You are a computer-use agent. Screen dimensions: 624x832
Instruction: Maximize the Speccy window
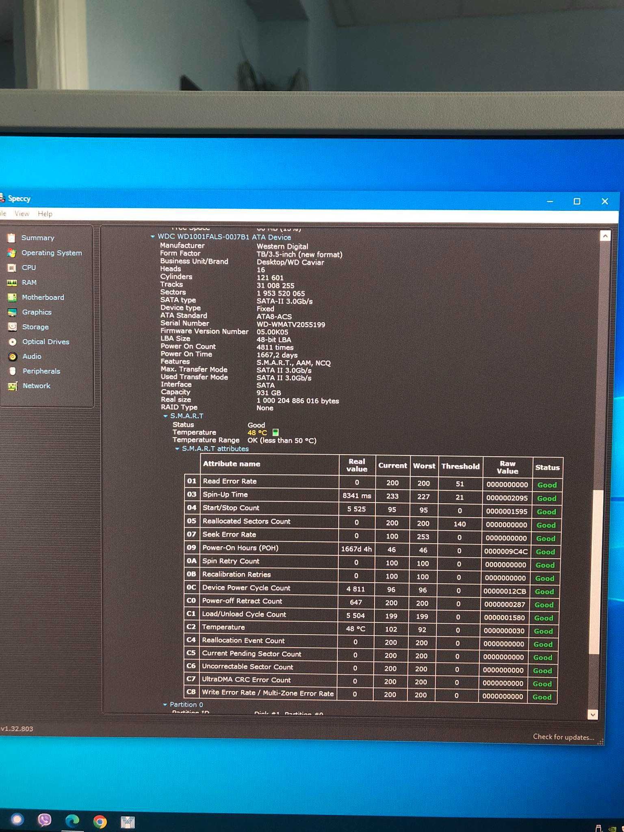(577, 201)
